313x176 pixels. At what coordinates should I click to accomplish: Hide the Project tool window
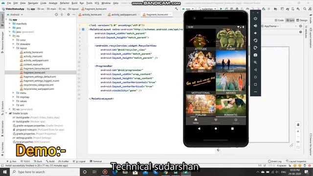tap(74, 15)
